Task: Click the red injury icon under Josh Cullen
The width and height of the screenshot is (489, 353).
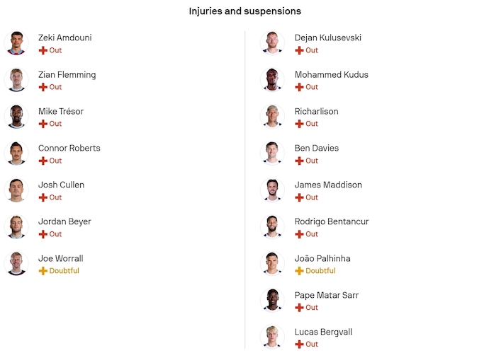Action: coord(43,197)
